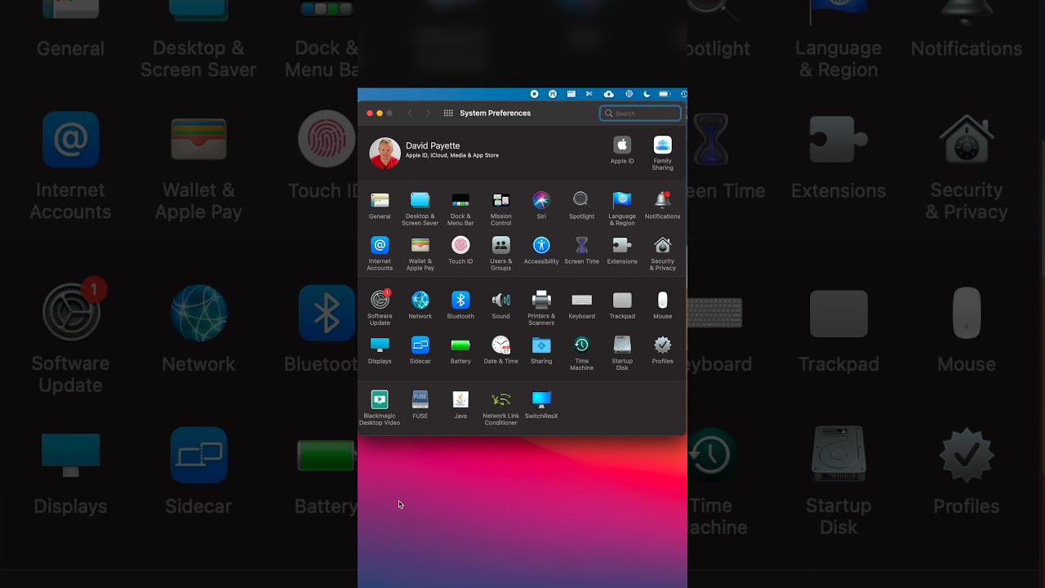The image size is (1045, 588).
Task: Open Apple ID settings icon
Action: (x=622, y=145)
